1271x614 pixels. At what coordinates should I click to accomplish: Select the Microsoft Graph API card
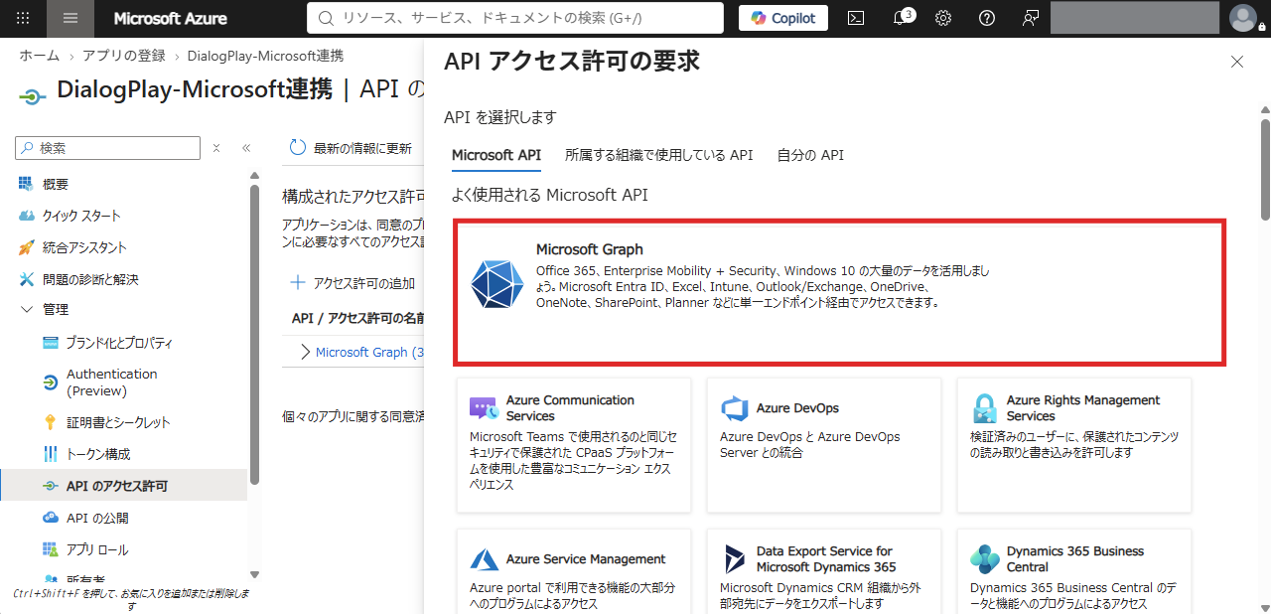pos(840,292)
